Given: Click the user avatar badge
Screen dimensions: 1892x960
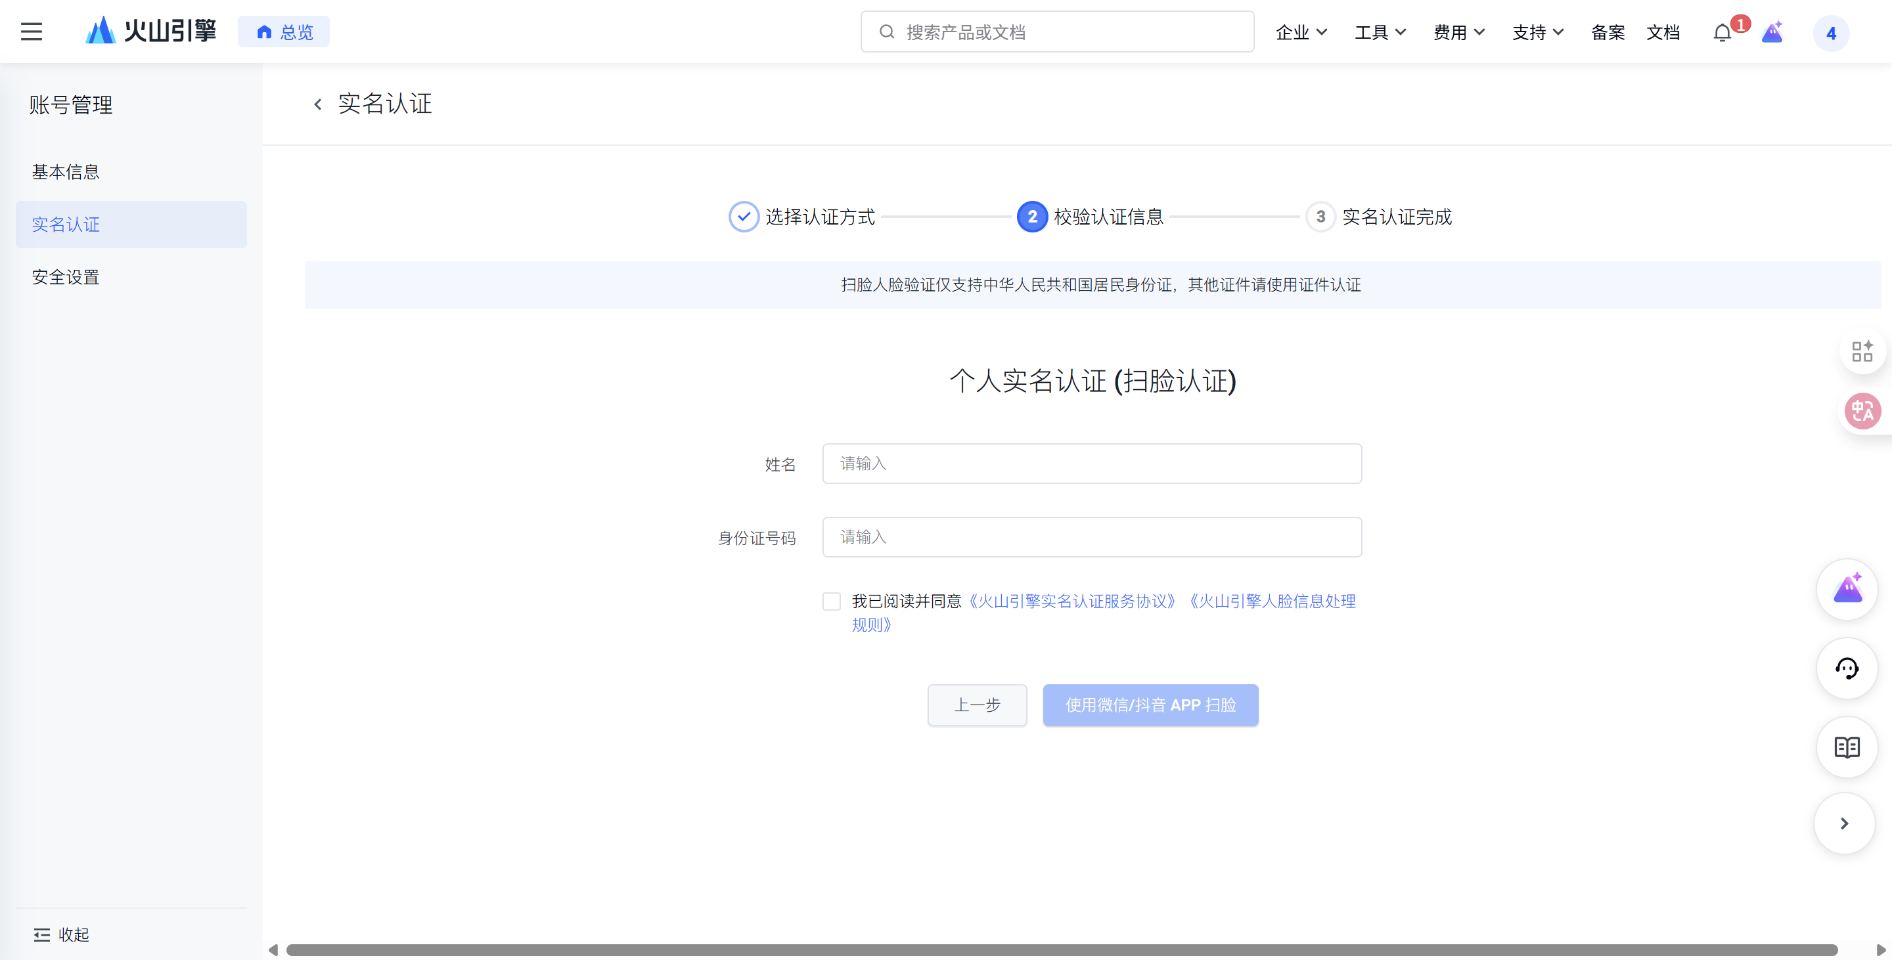Looking at the screenshot, I should [x=1830, y=33].
